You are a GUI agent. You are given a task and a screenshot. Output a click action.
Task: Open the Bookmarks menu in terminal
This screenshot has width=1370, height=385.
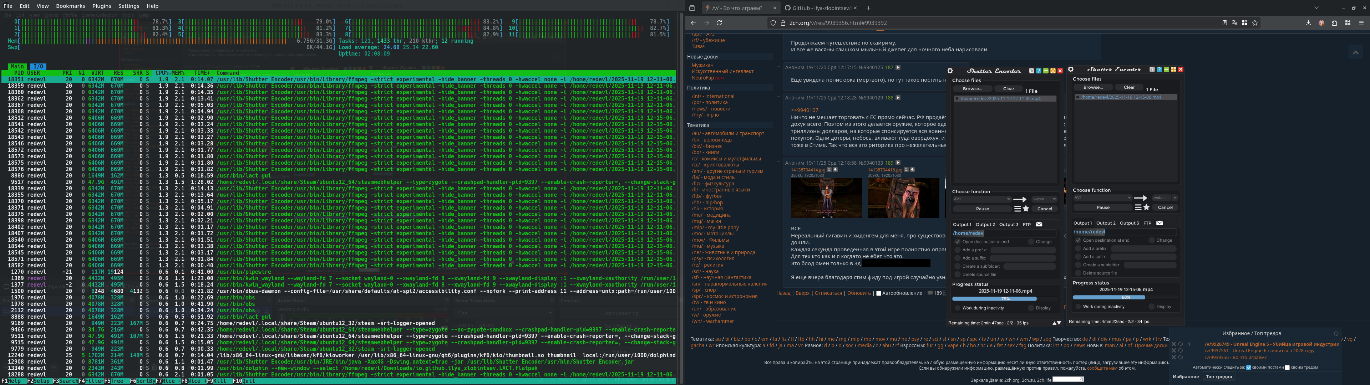[x=70, y=6]
